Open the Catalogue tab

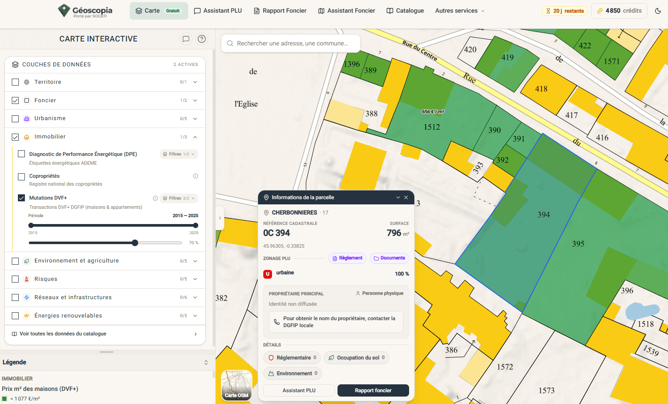405,11
